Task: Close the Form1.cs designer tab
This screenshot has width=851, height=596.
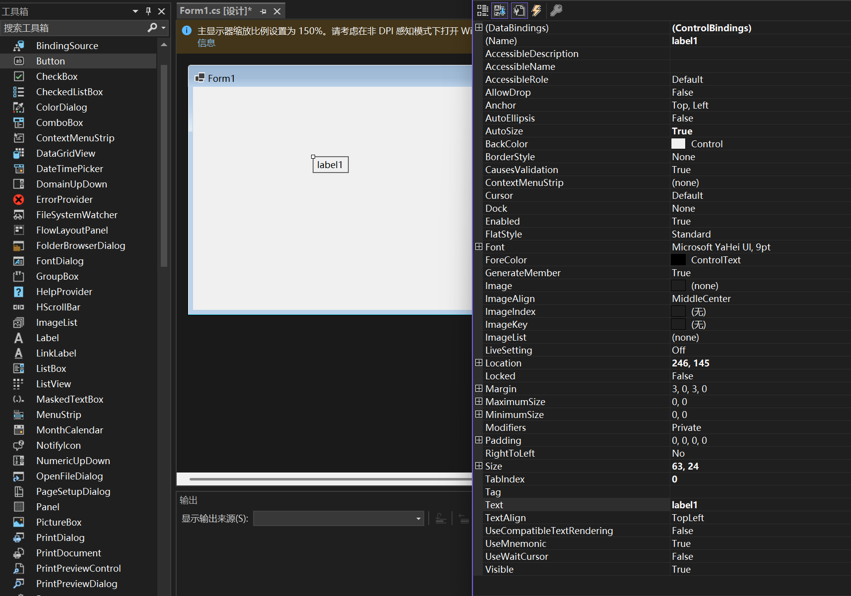Action: [277, 11]
